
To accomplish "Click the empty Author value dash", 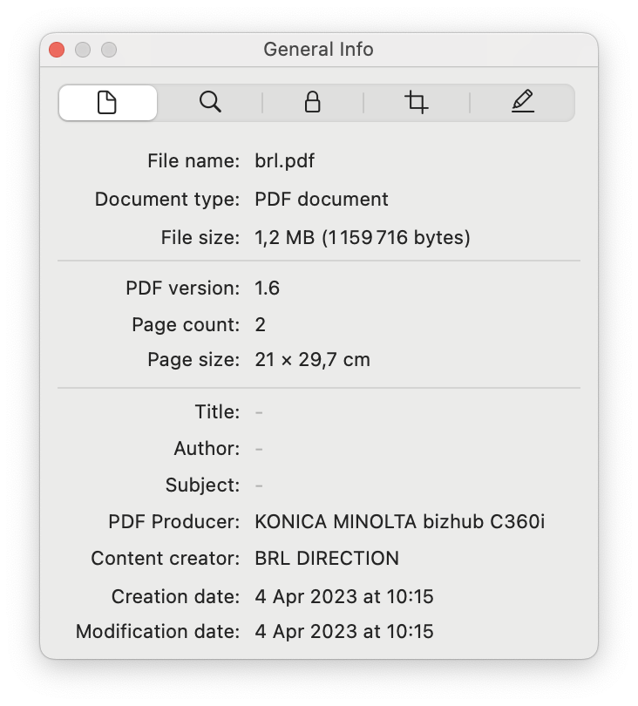I will [x=259, y=449].
